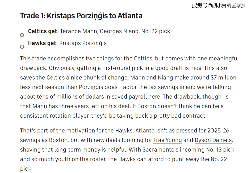Click the Sacramento's incoming No. 13 pick text
251x173 pixels.
click(x=188, y=150)
